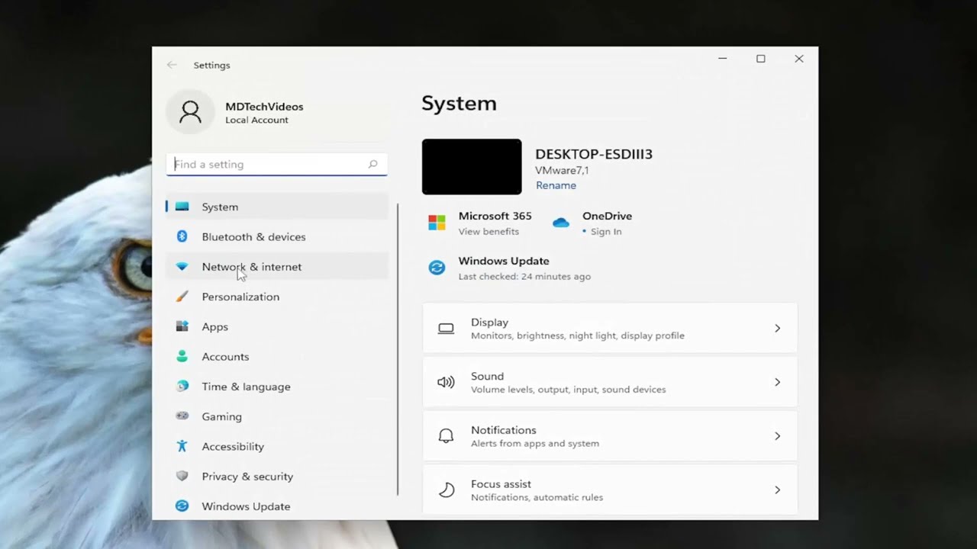This screenshot has height=549, width=977.
Task: Click the Focus assist text "Notifications, automatic rules"
Action: tap(537, 497)
